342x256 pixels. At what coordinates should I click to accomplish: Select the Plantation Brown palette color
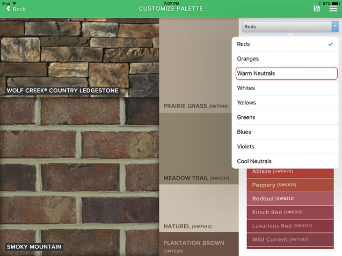[199, 244]
